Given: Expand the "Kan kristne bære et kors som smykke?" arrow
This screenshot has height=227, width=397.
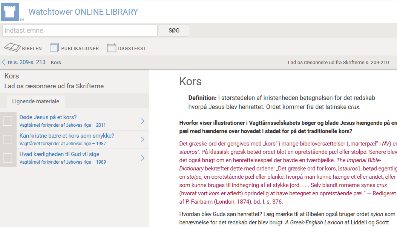Looking at the screenshot, I should click(143, 140).
